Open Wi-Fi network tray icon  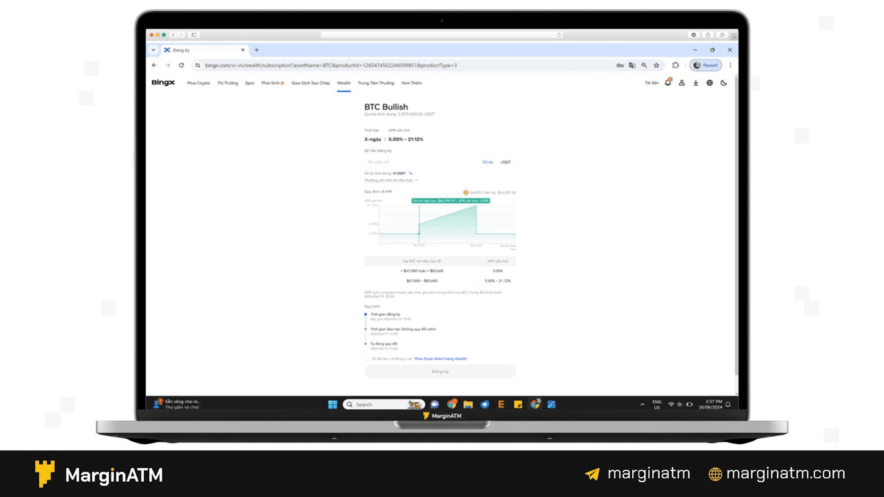671,405
